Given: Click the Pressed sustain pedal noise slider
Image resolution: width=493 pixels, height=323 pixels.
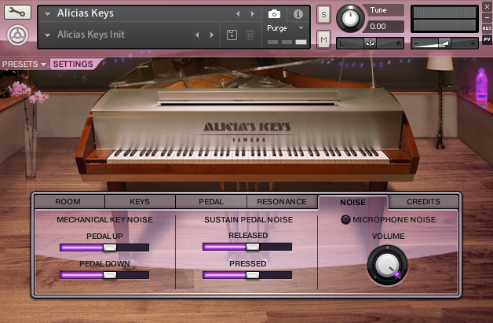Looking at the screenshot, I should (247, 275).
